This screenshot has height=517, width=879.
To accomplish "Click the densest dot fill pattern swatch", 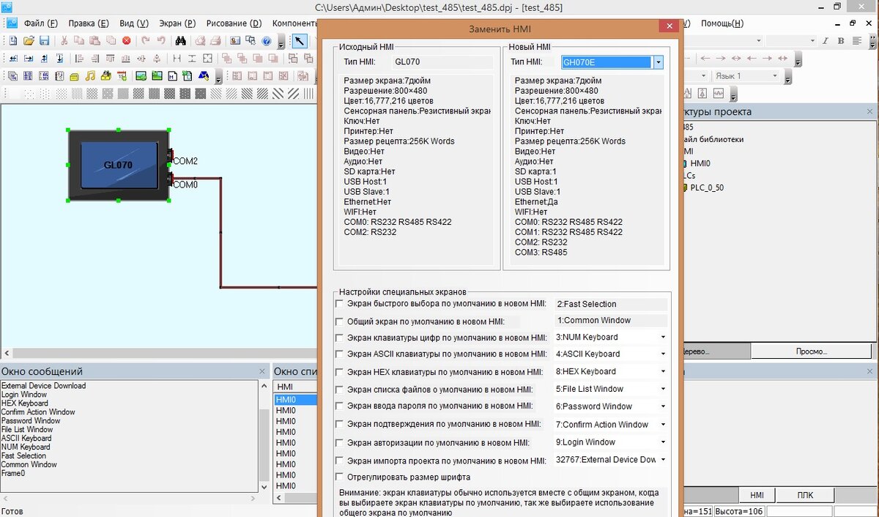I will (x=200, y=93).
